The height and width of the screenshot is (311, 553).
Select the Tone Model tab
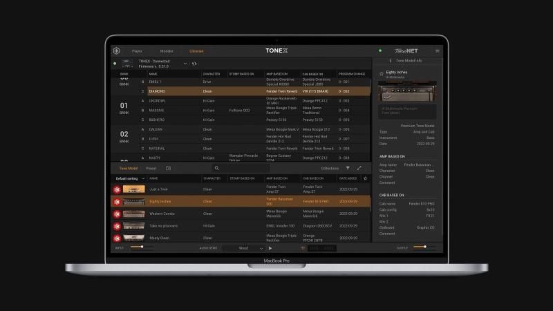[129, 168]
